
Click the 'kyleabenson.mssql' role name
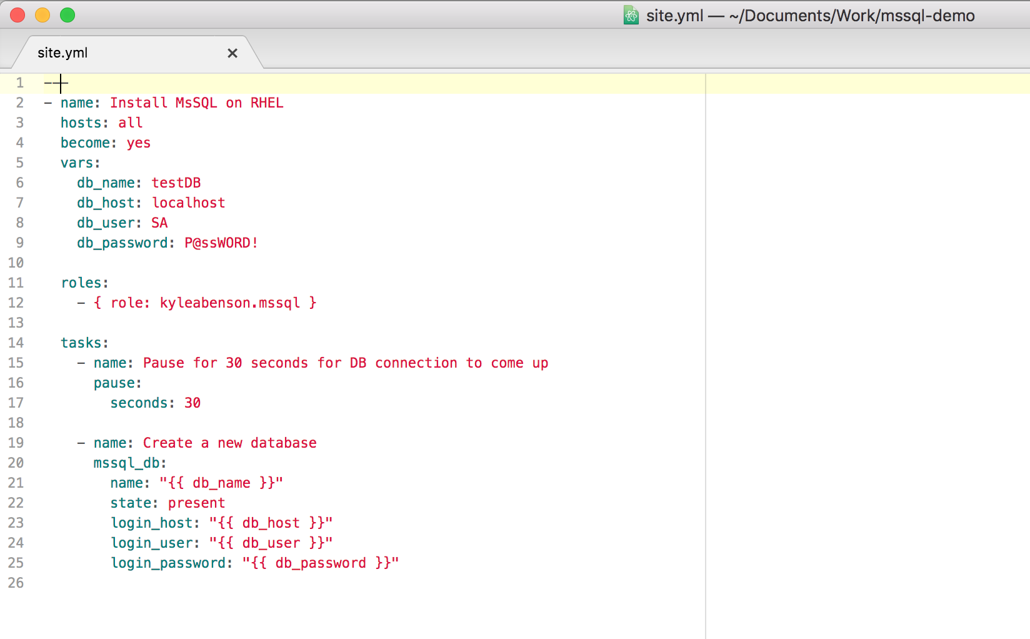coord(229,303)
